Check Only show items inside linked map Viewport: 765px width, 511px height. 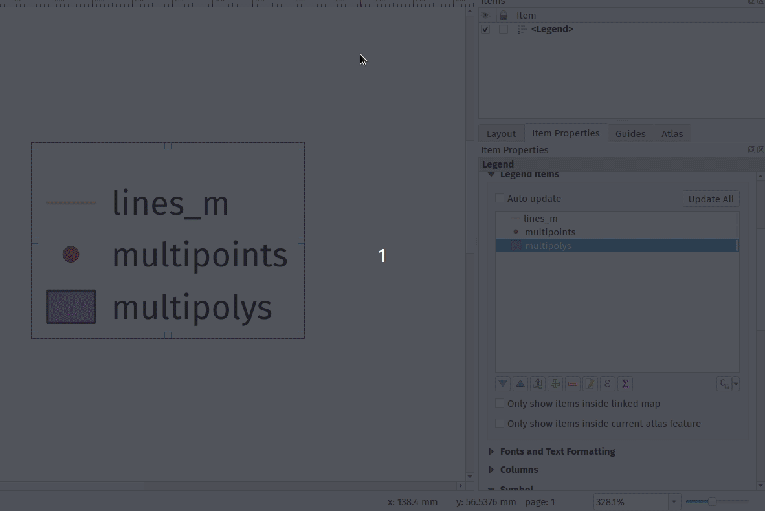pos(500,404)
